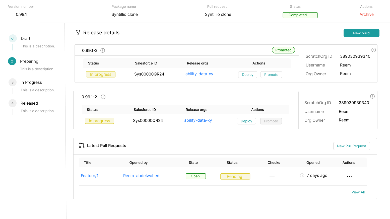The image size is (390, 219).
Task: Create a New Pull Request
Action: pos(351,146)
